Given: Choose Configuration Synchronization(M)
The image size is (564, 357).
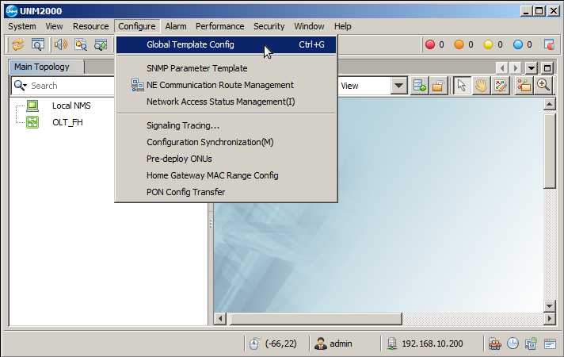Looking at the screenshot, I should point(227,142).
